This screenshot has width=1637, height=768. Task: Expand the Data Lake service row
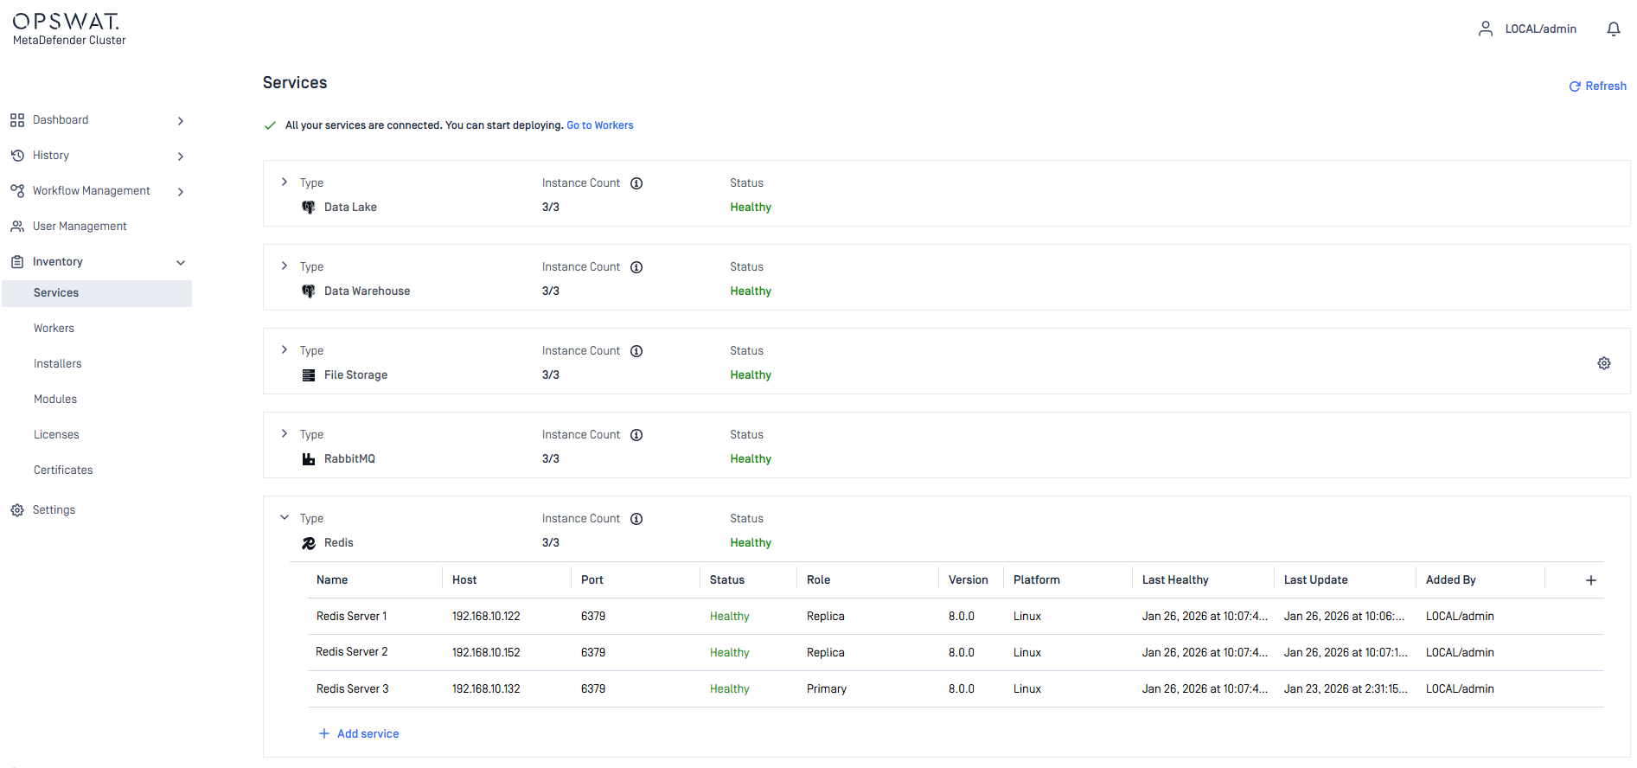tap(285, 182)
